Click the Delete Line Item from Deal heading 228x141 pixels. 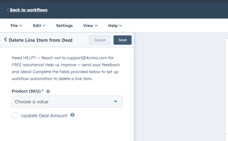[41, 40]
